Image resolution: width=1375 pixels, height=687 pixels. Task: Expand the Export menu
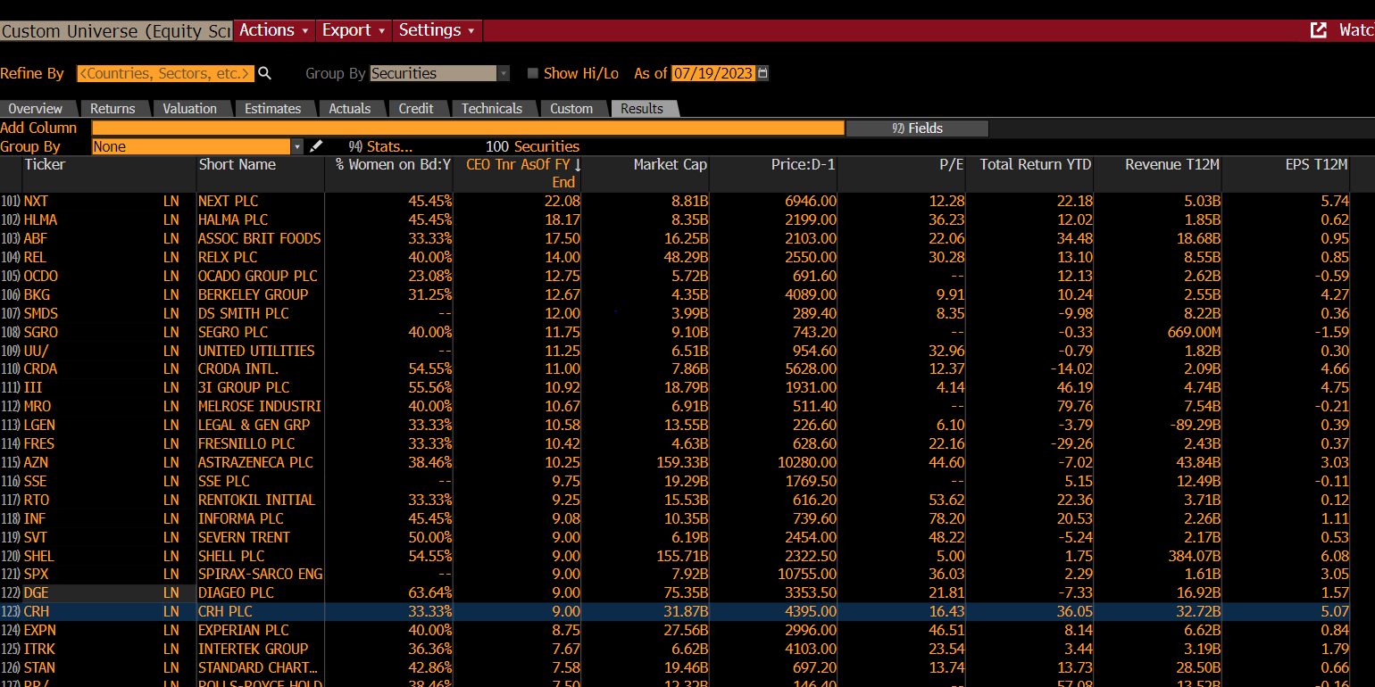tap(354, 30)
